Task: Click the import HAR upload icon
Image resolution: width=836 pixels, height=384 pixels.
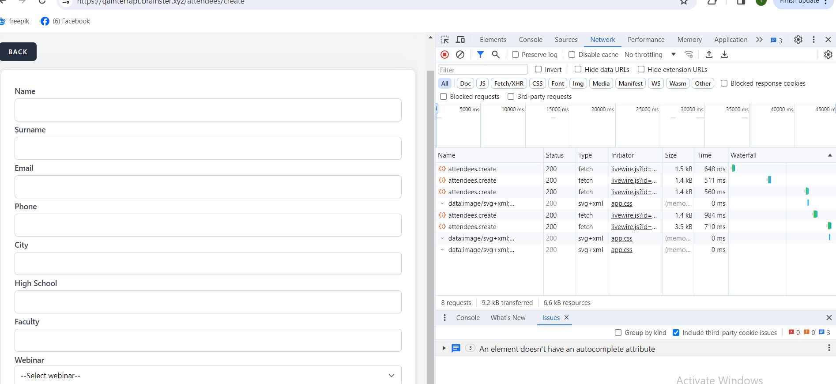Action: 709,54
